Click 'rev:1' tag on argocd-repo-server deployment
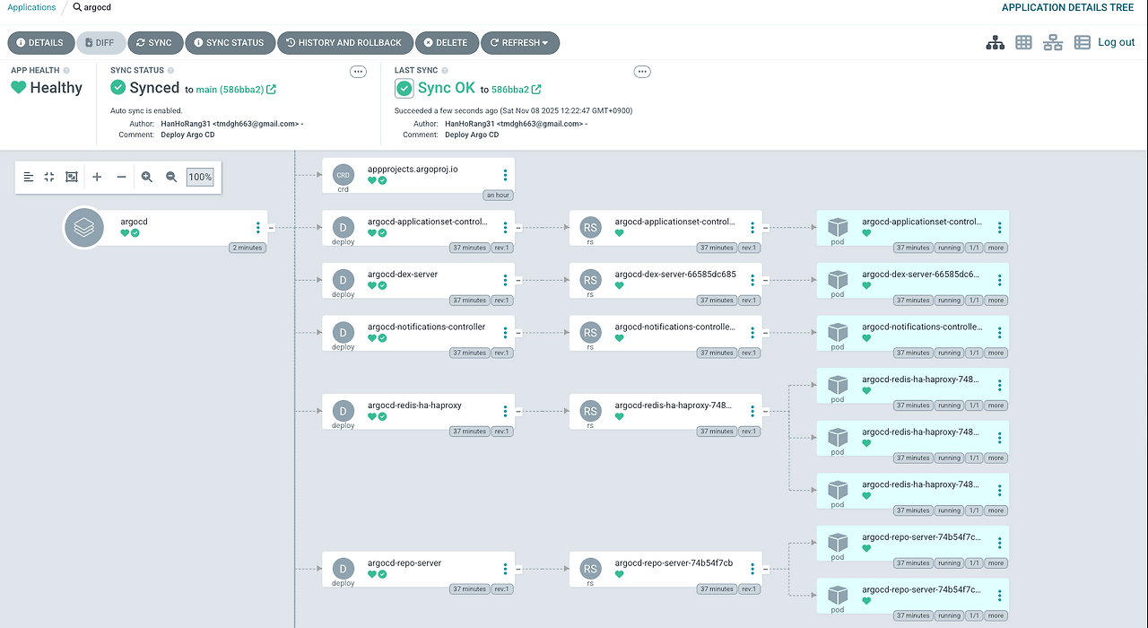 (x=500, y=589)
